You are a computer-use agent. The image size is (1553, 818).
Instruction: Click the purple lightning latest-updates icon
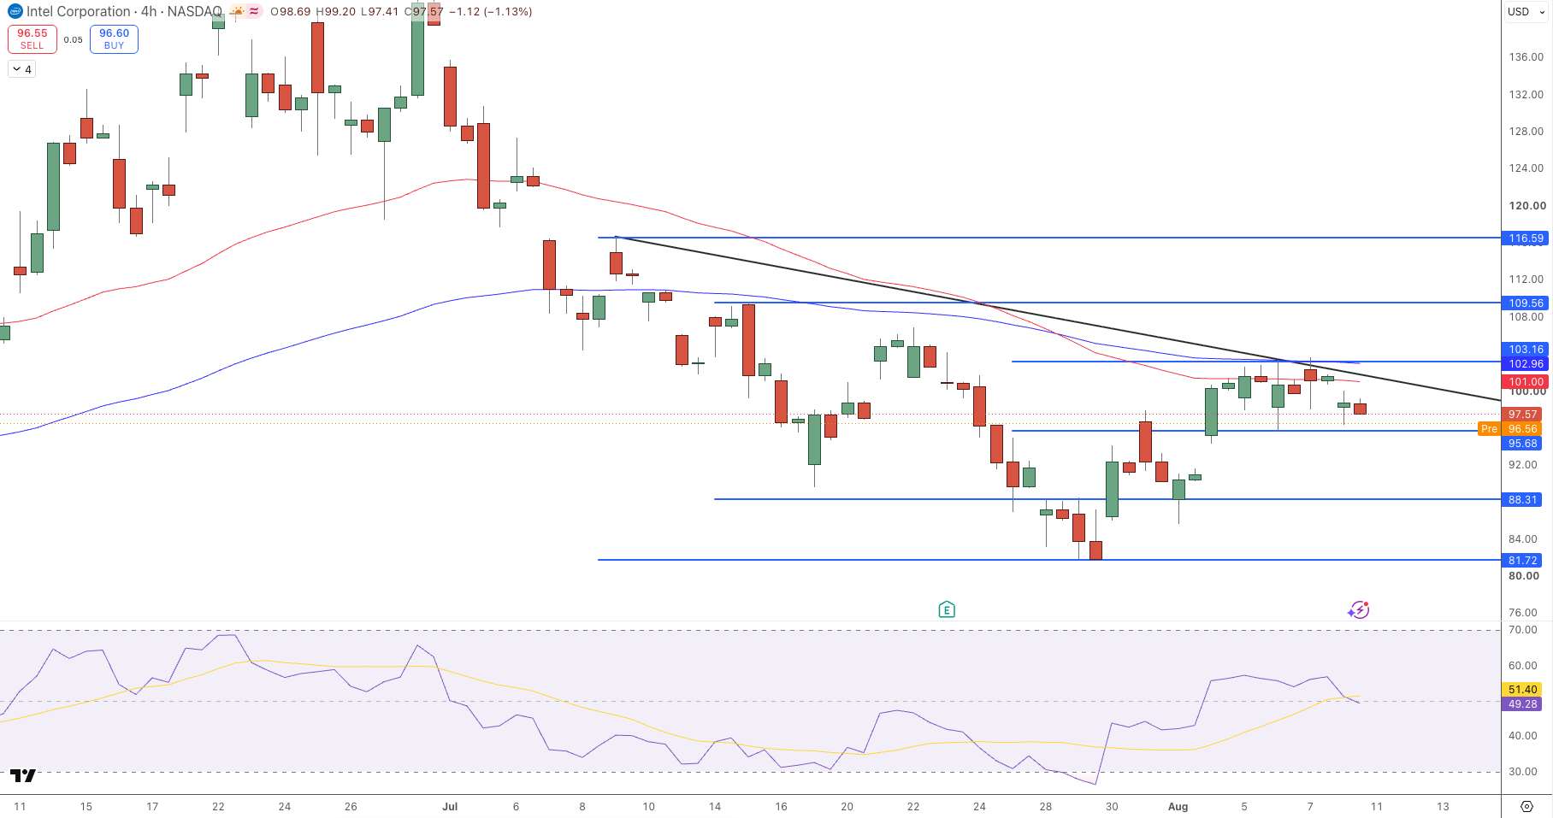coord(1359,609)
